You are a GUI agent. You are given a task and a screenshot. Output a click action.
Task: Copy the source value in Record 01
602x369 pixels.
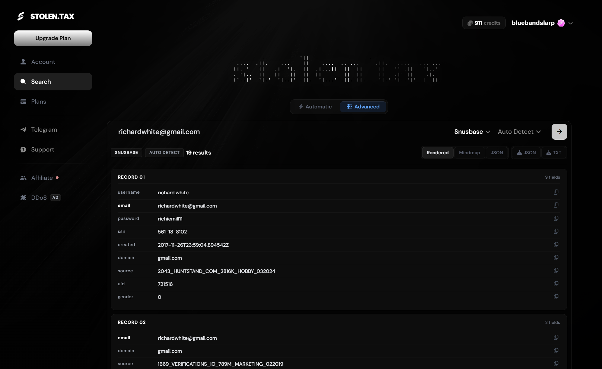point(556,270)
